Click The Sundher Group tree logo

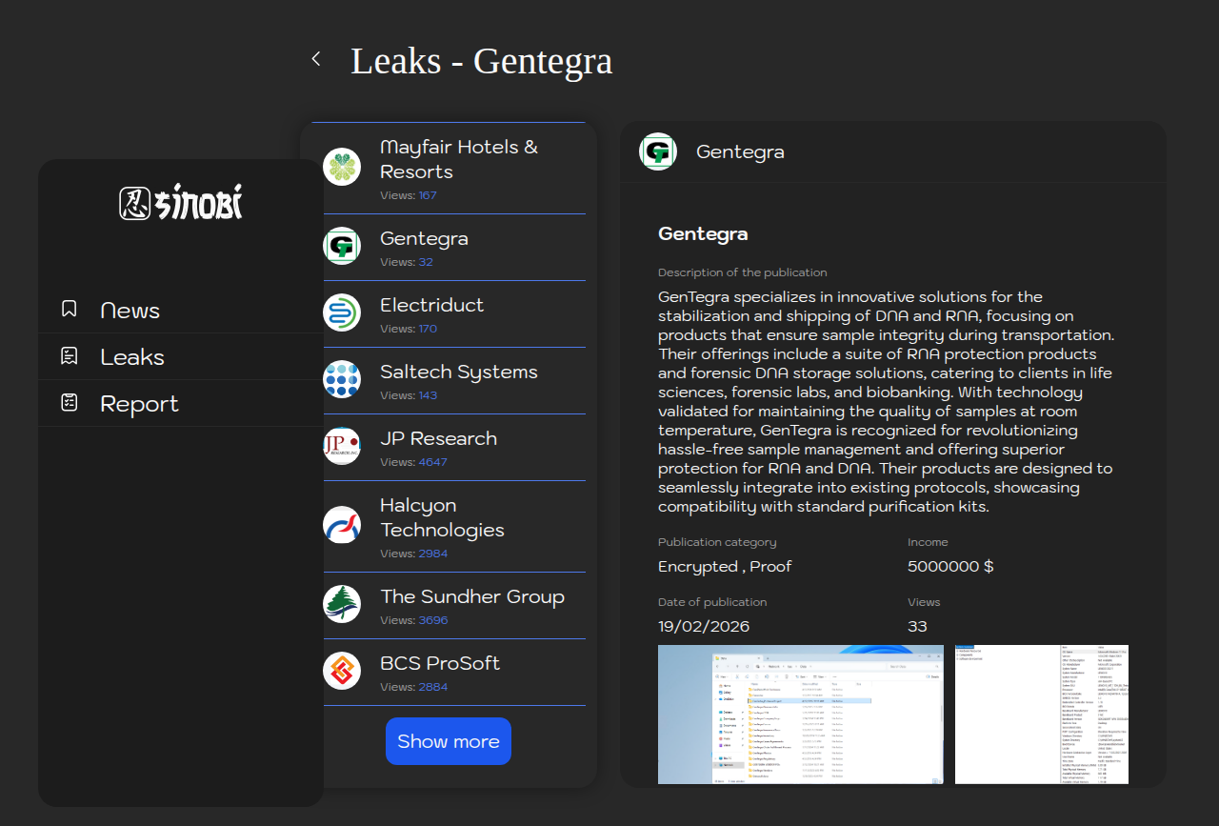pyautogui.click(x=341, y=604)
